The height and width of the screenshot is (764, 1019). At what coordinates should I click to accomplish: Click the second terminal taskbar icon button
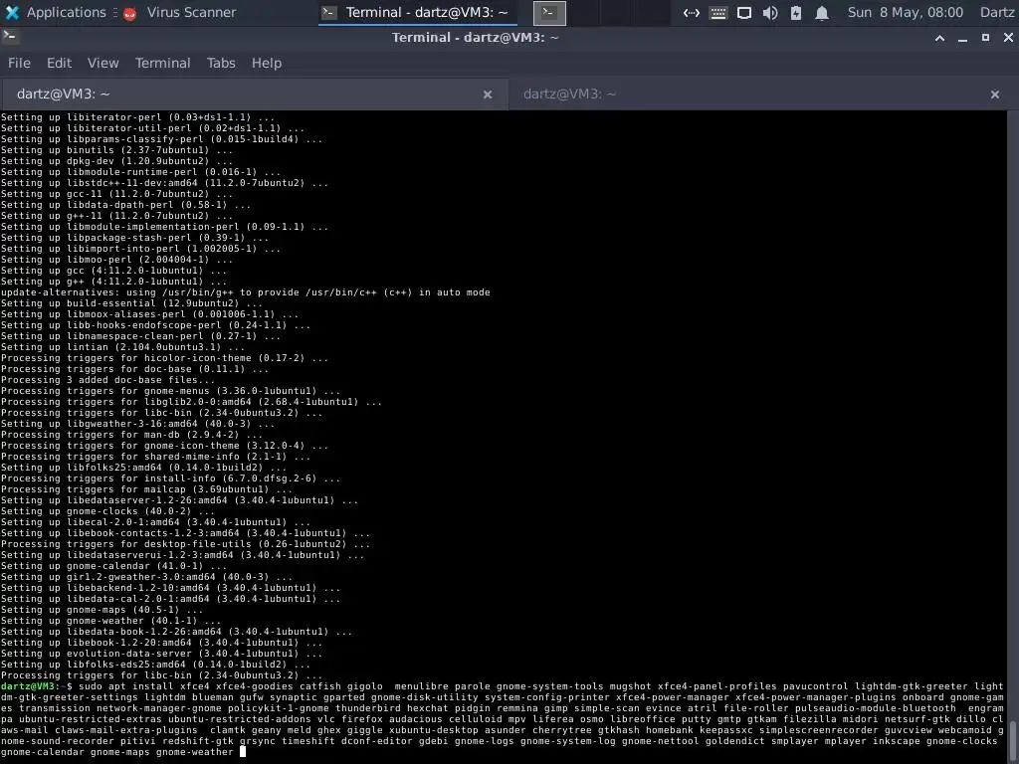[x=549, y=12]
